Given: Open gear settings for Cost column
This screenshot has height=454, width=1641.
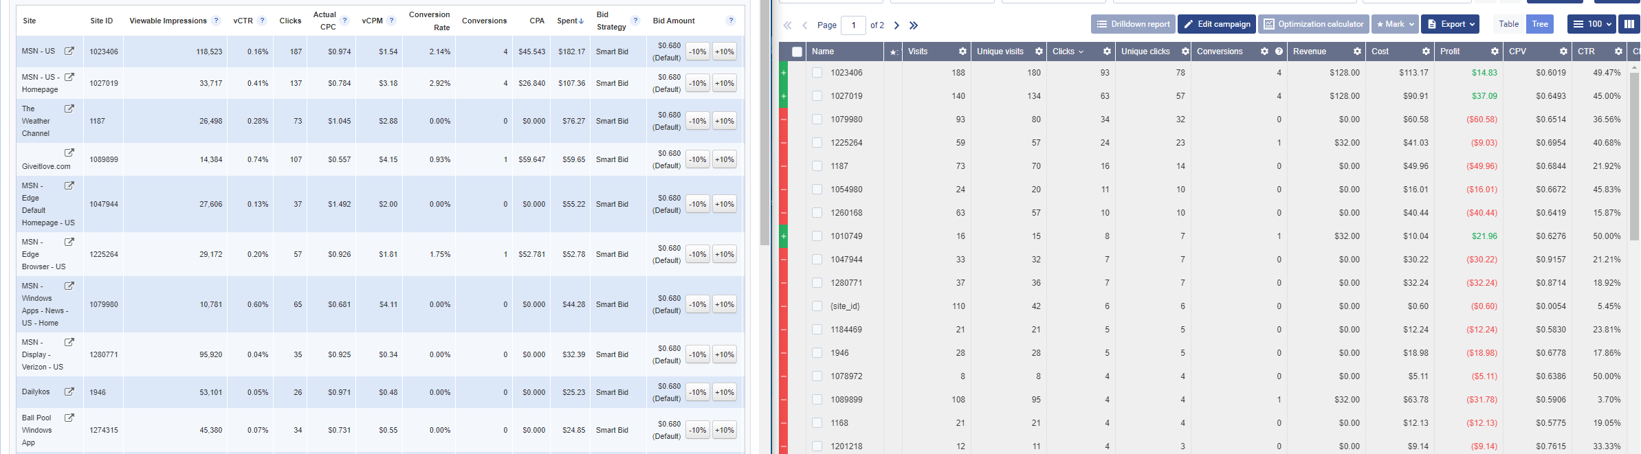Looking at the screenshot, I should [x=1426, y=52].
